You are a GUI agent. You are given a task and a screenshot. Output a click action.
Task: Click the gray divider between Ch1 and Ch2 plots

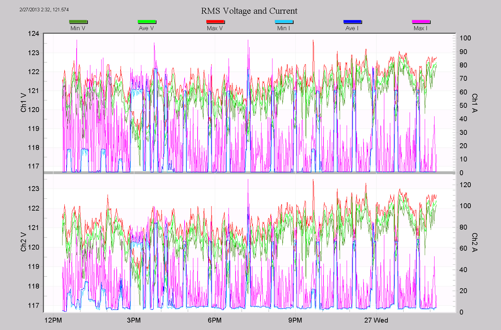point(249,173)
